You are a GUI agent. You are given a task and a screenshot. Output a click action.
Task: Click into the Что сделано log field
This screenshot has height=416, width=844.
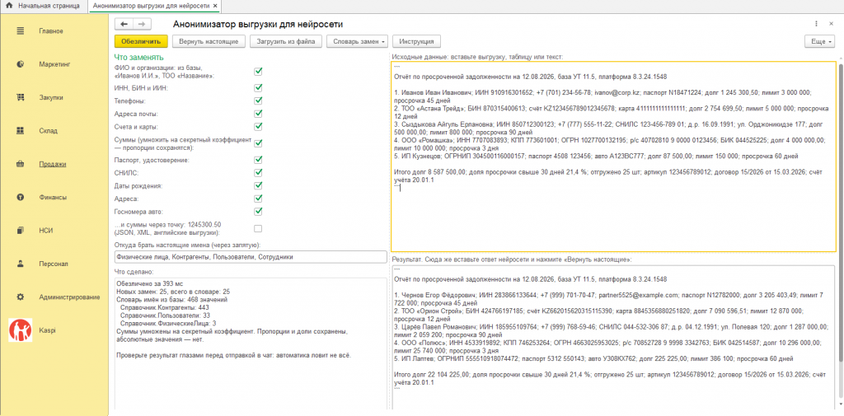click(251, 344)
